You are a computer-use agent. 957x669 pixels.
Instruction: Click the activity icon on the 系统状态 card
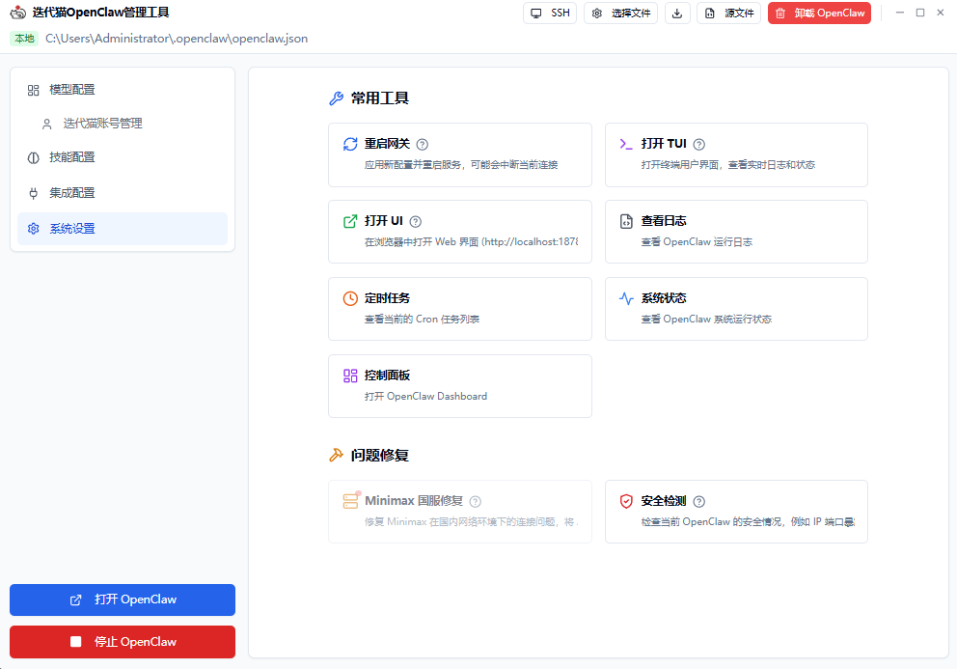coord(627,297)
